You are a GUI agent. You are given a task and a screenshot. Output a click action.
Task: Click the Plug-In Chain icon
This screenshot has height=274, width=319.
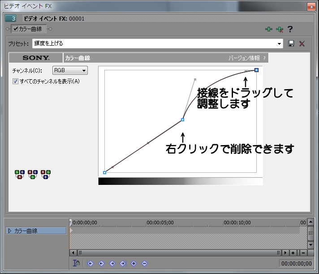click(x=269, y=29)
